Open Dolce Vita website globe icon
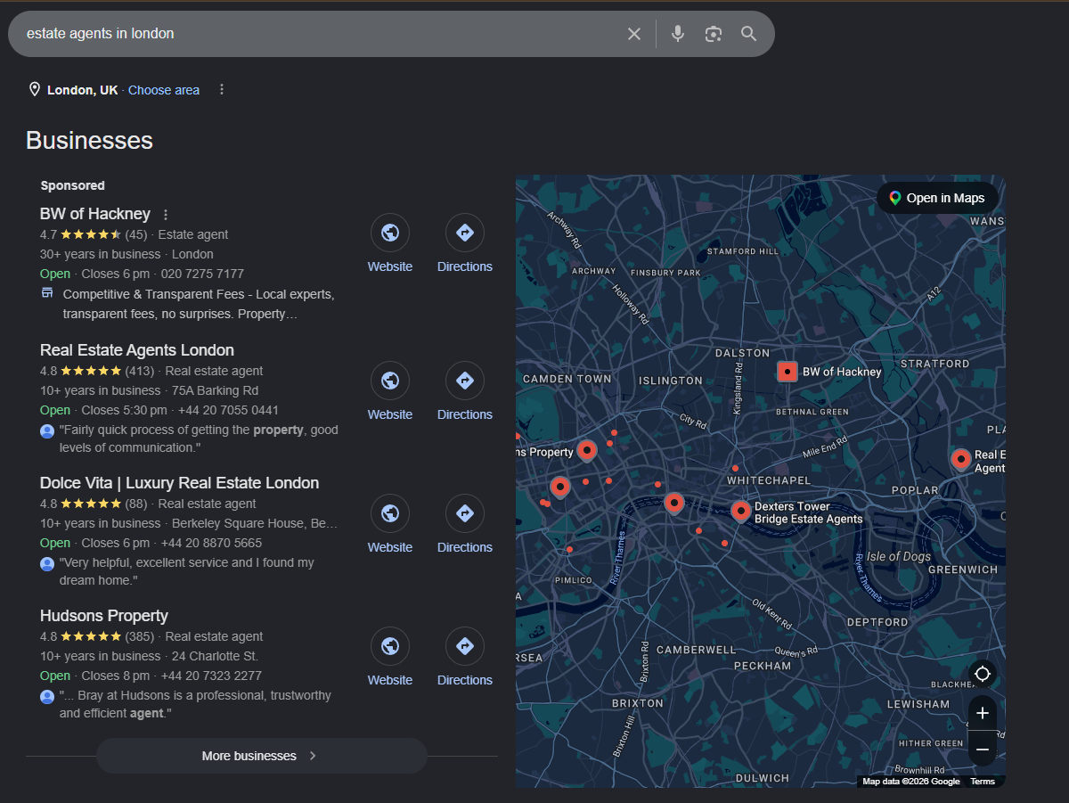The image size is (1069, 803). pyautogui.click(x=390, y=513)
